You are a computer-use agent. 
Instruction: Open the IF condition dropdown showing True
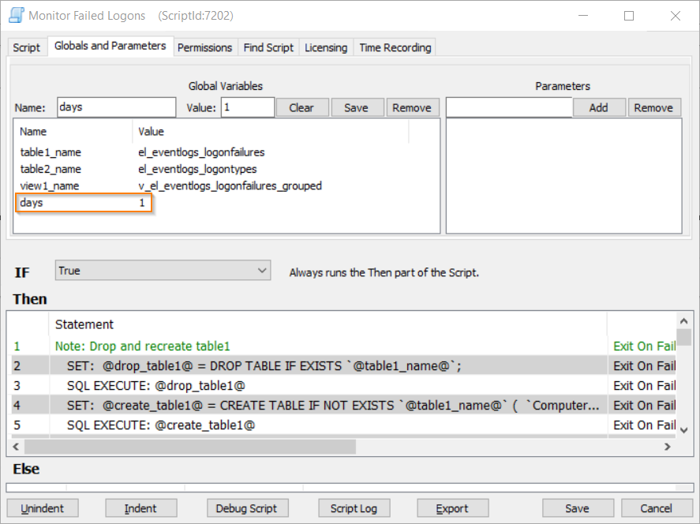tap(163, 271)
